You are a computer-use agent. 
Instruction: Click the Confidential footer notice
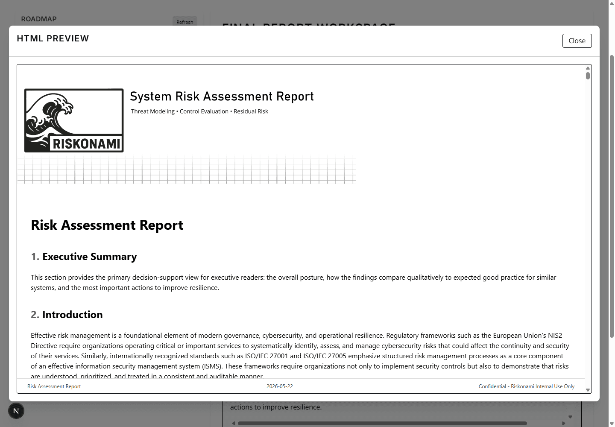click(527, 386)
